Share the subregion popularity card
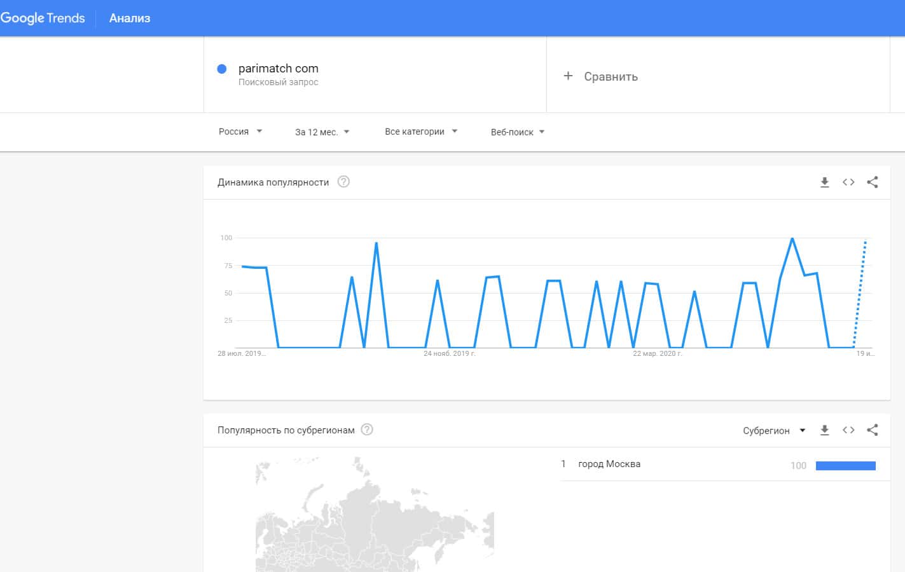This screenshot has width=905, height=572. tap(873, 430)
